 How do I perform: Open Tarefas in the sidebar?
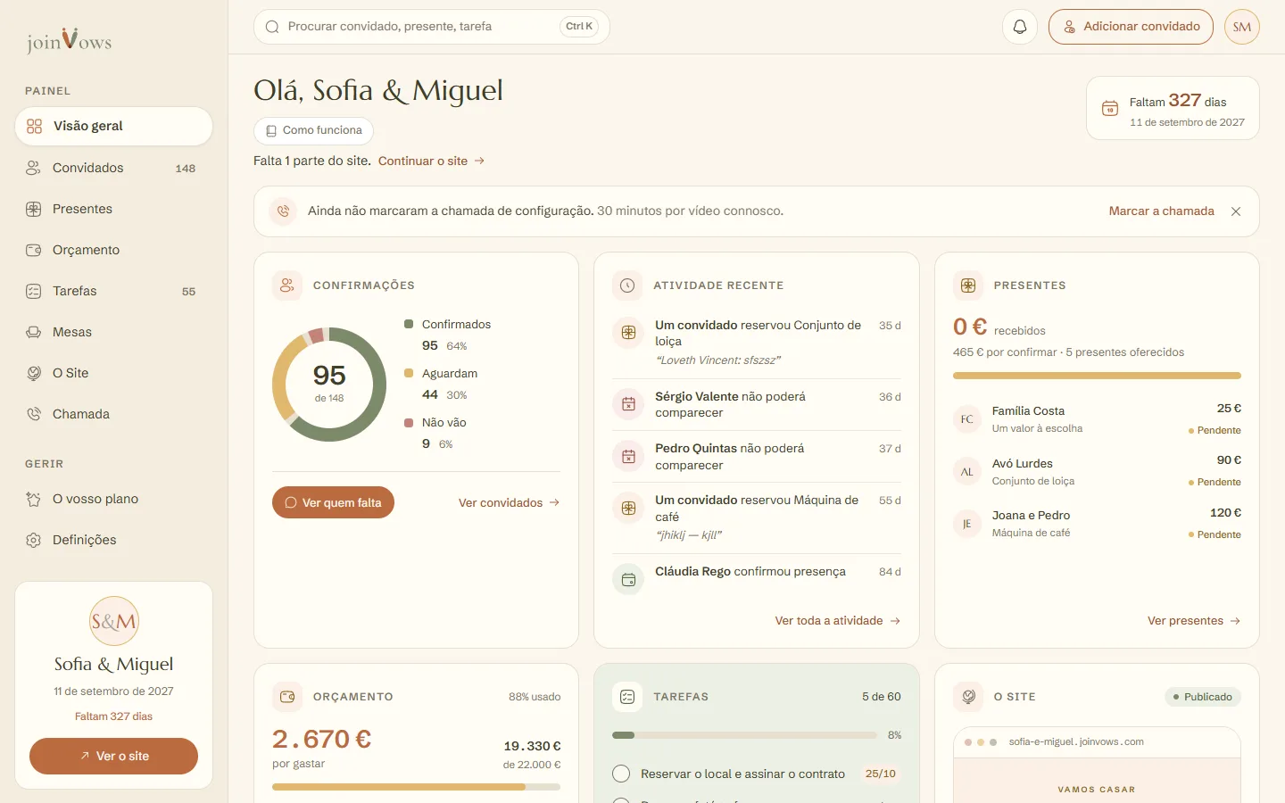(113, 291)
